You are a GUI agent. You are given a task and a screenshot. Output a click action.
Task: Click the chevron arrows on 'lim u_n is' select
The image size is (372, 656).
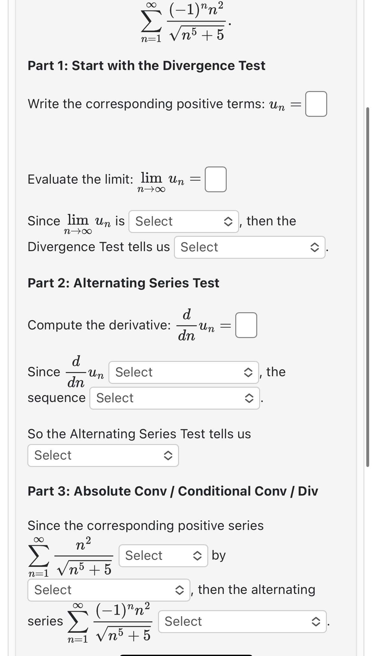(228, 222)
